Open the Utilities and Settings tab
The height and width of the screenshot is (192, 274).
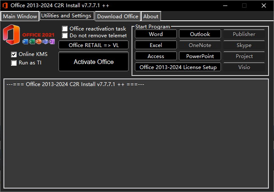[x=67, y=16]
